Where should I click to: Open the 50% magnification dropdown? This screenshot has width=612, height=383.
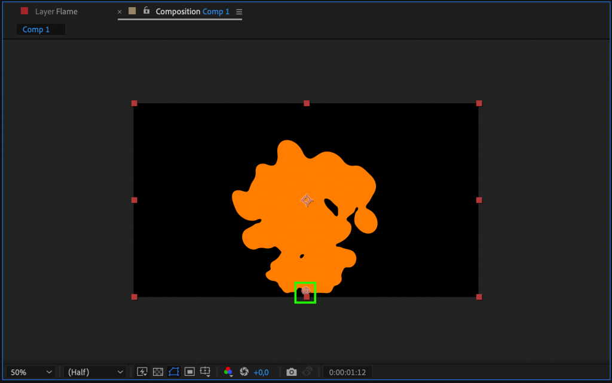[30, 372]
